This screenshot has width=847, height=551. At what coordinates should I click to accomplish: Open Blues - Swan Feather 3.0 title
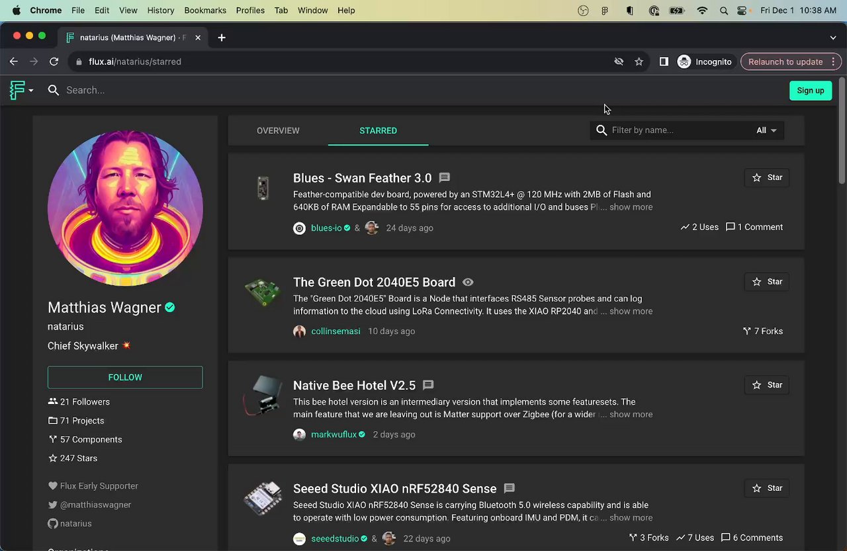362,178
